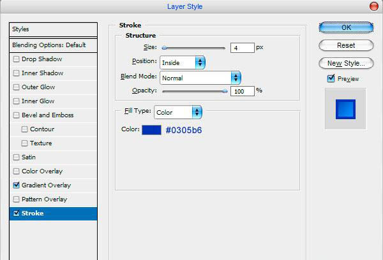
Task: Enable the Outer Glow checkbox
Action: (x=16, y=87)
